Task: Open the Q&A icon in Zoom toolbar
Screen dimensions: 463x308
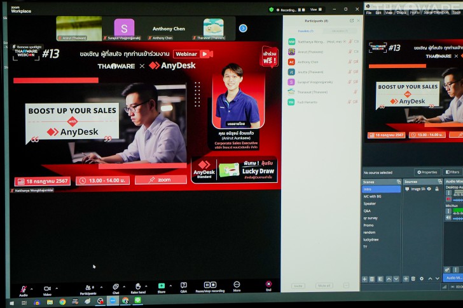Action: (x=184, y=285)
